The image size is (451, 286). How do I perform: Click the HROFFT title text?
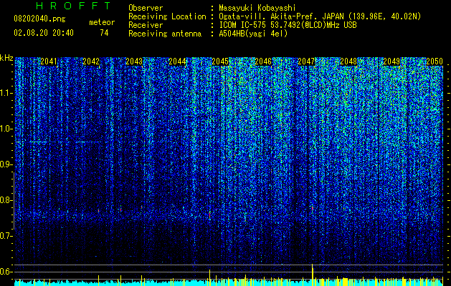(x=74, y=6)
